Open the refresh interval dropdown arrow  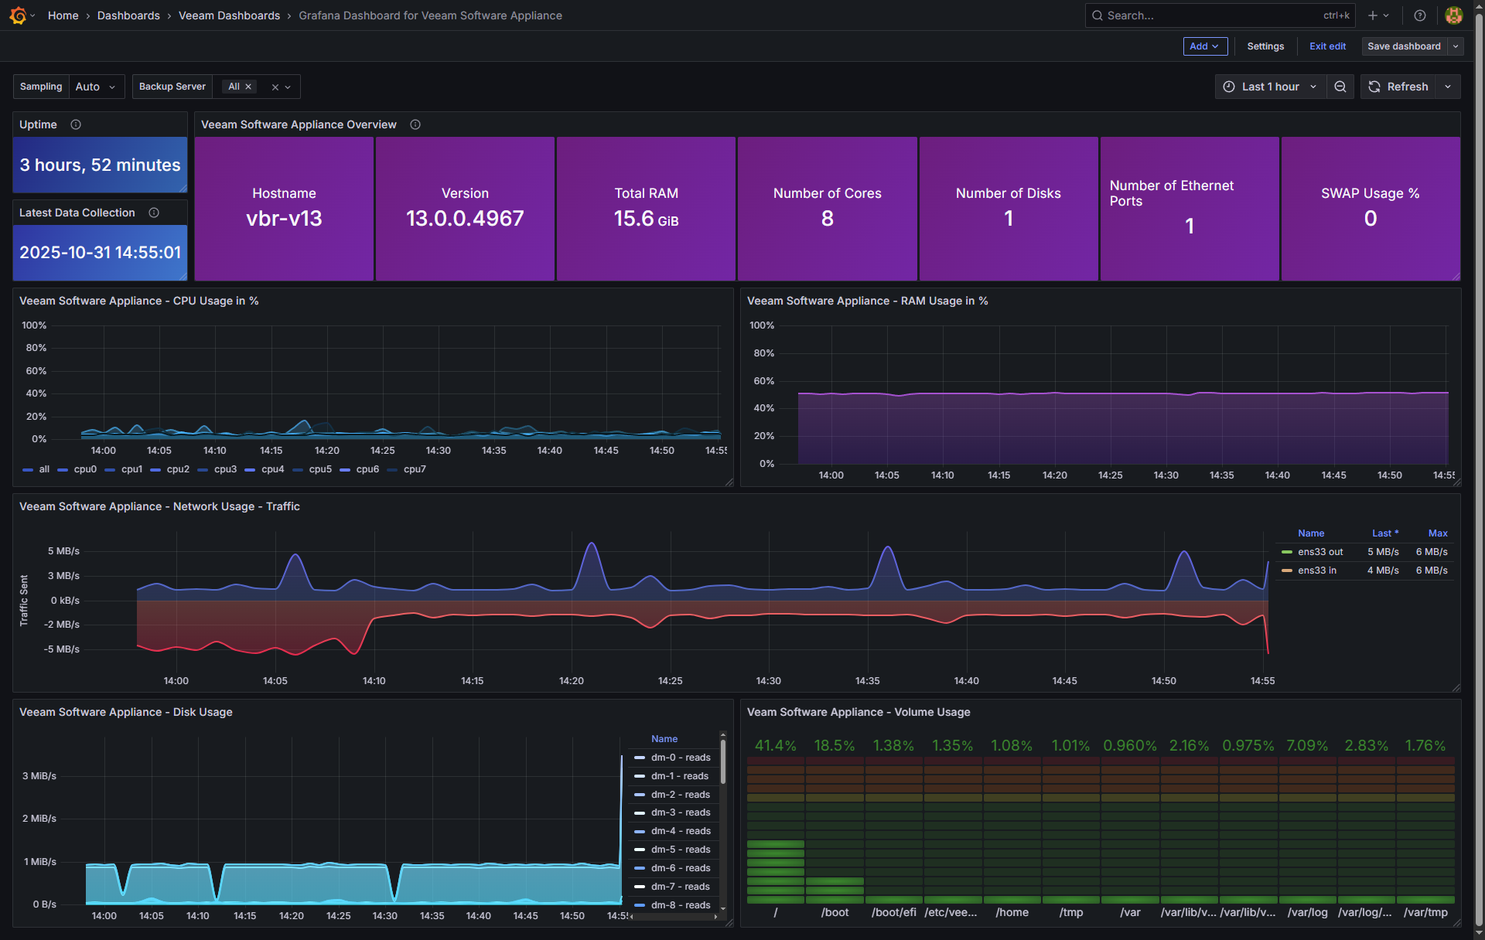click(1448, 87)
